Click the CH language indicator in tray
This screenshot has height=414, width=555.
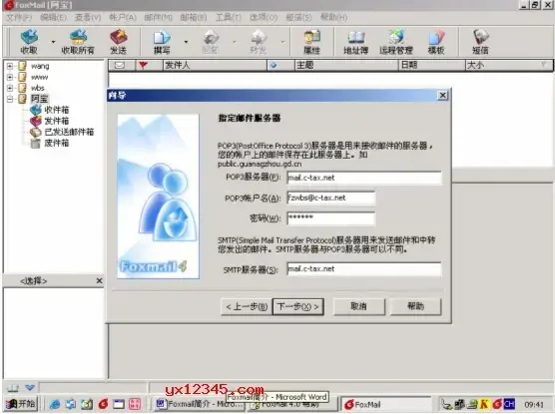[509, 404]
